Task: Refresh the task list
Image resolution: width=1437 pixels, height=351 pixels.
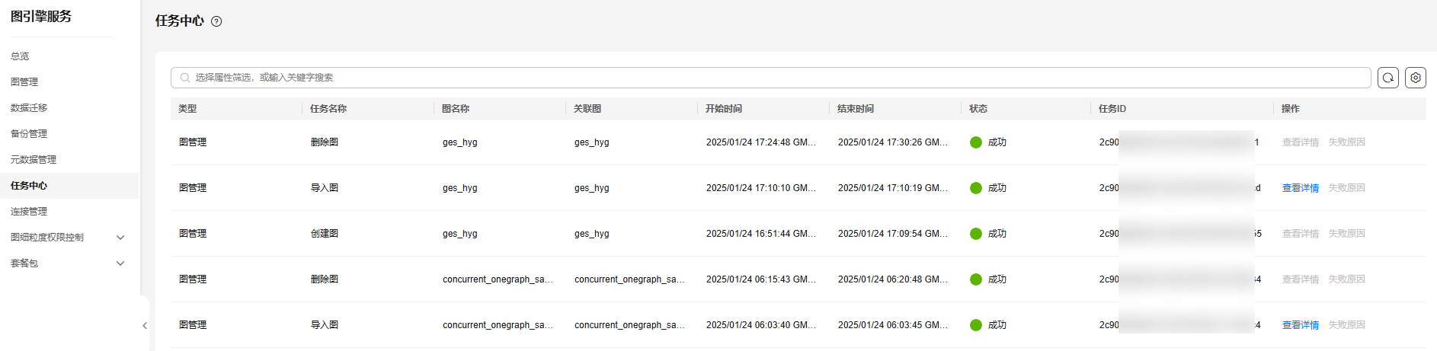Action: tap(1388, 78)
